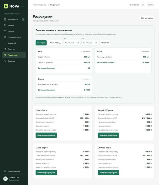Open calendar picker in the До date field
The image size is (159, 185).
coord(96,43)
